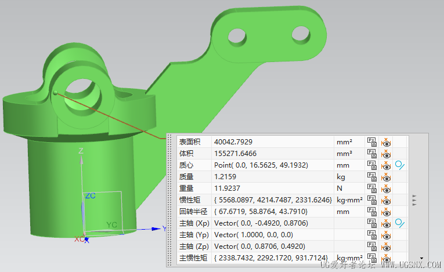Select the 主轴 (Xp) label cell
The height and width of the screenshot is (272, 444).
point(194,223)
